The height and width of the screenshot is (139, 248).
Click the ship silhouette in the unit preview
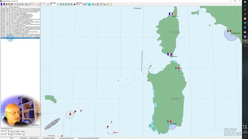[52, 124]
